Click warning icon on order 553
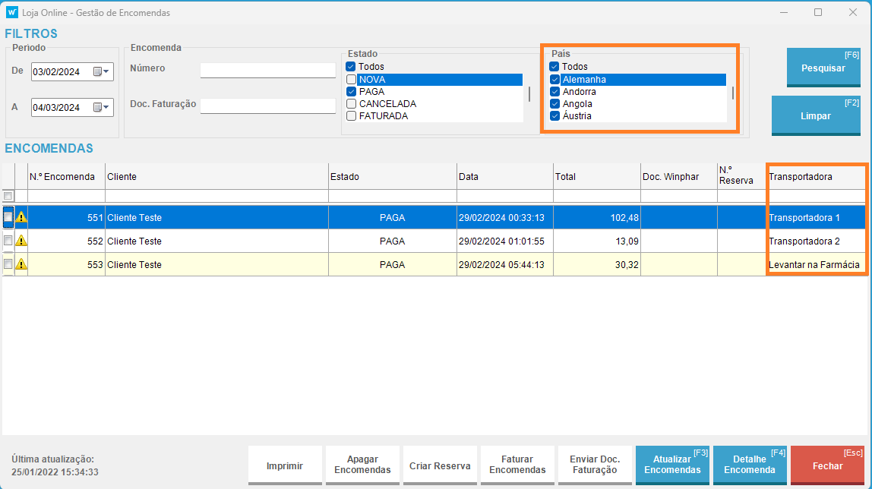 tap(21, 265)
